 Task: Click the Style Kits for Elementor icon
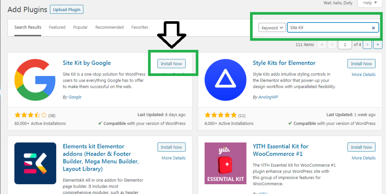click(x=225, y=80)
